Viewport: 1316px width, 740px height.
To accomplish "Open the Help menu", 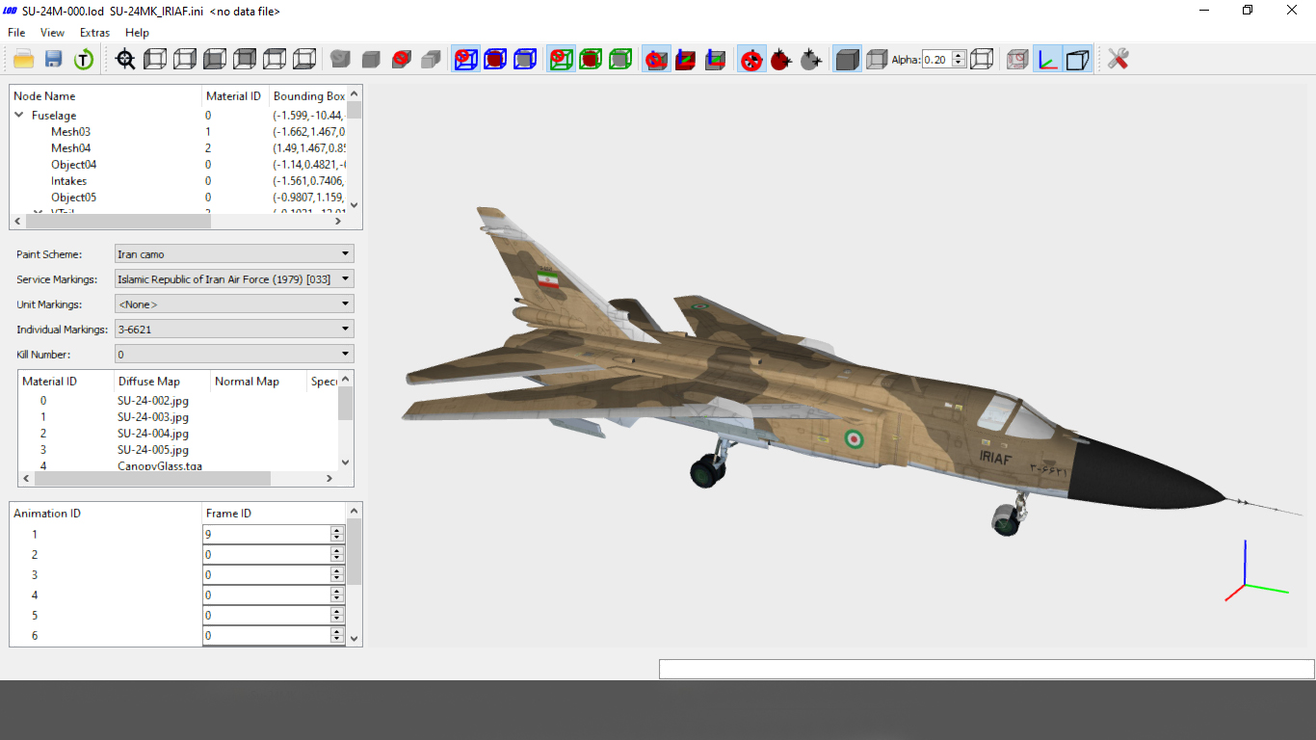I will click(x=137, y=33).
